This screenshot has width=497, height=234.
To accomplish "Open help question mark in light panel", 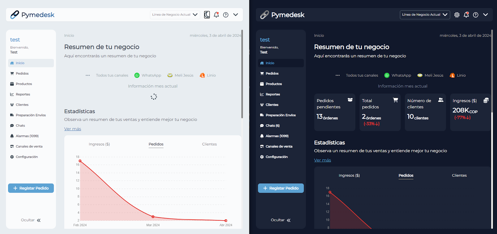I will [226, 15].
